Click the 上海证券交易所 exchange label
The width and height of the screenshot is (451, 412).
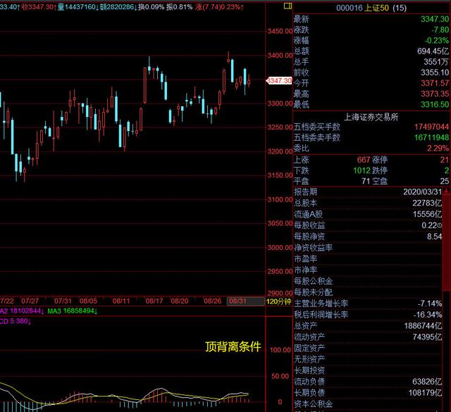(371, 117)
